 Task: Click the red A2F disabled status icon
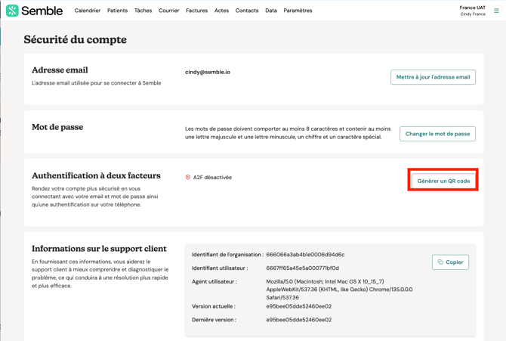point(188,177)
